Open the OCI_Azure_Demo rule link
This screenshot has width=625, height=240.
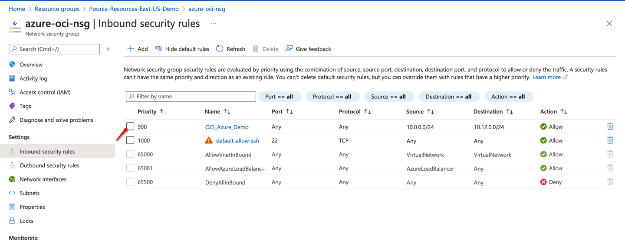tap(227, 127)
